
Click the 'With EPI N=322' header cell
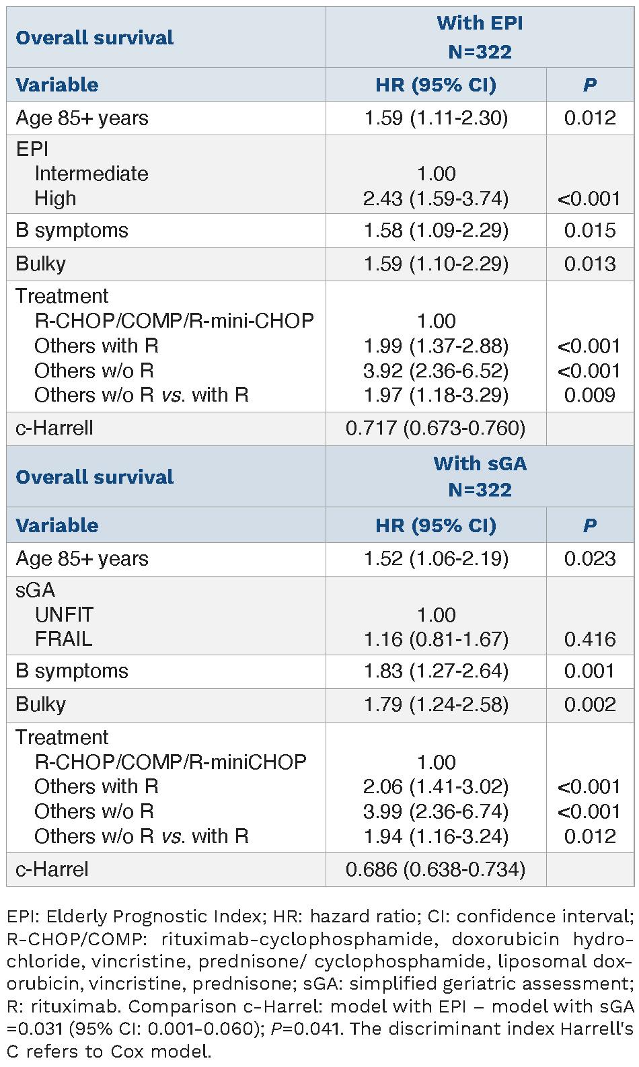pos(480,37)
